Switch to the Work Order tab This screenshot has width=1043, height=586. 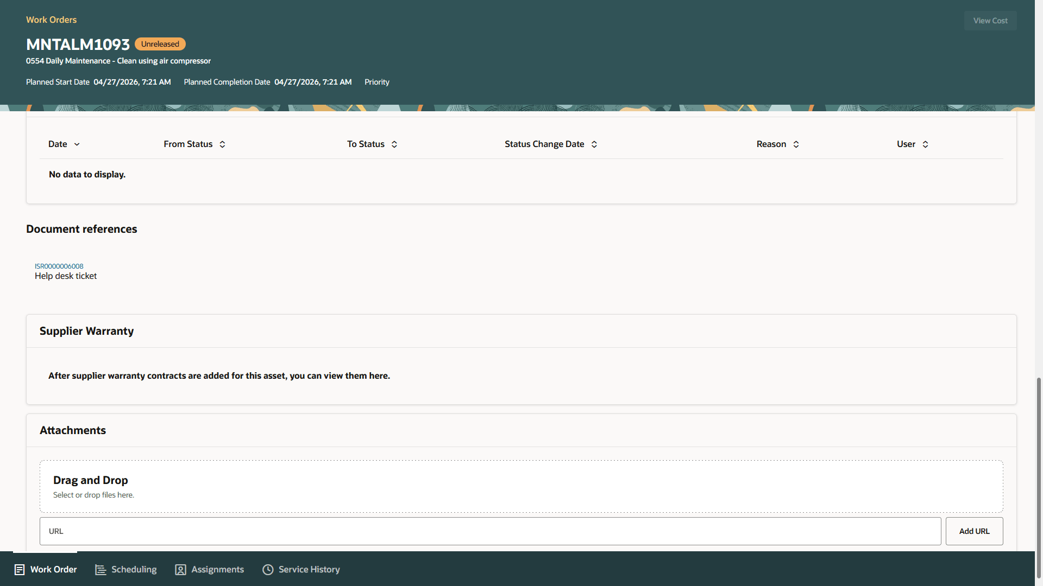pyautogui.click(x=45, y=569)
